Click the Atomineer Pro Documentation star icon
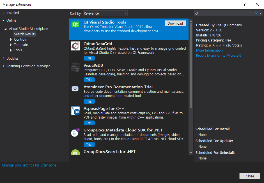Screen dimensions: 264x183 pos(75,89)
